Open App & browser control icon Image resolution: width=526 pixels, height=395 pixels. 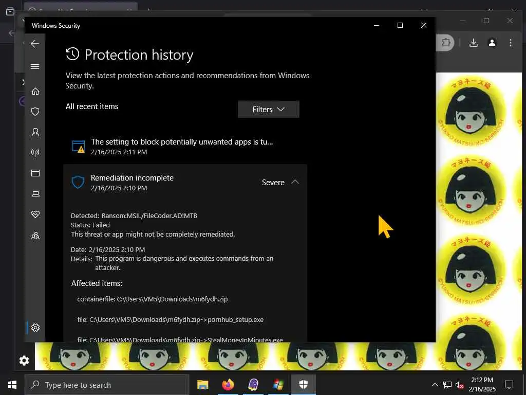[x=35, y=173]
